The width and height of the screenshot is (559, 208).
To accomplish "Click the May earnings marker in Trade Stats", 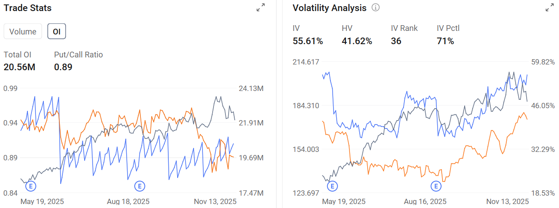I will point(31,186).
